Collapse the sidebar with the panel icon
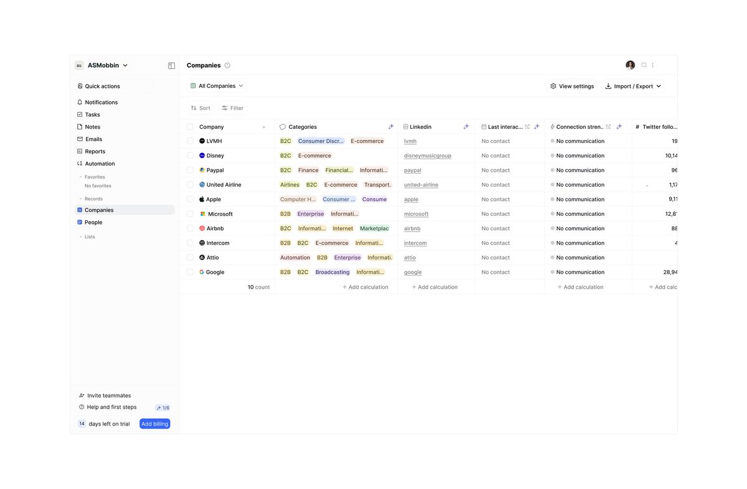 (172, 65)
